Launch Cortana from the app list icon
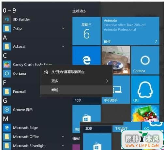 pyautogui.click(x=7, y=74)
